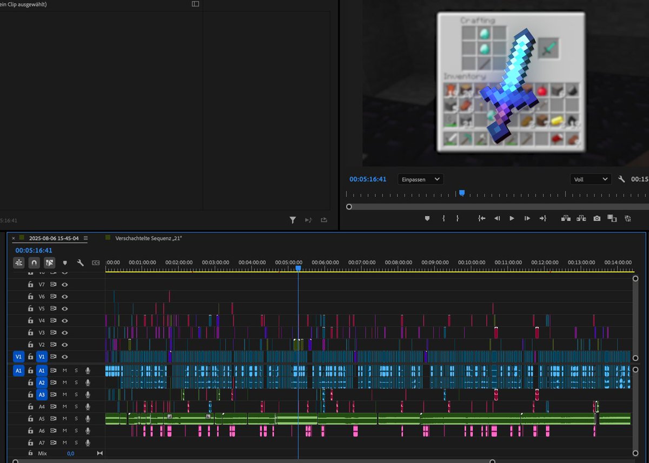Play the sequence in Program Monitor
Viewport: 649px width, 463px height.
pos(512,218)
